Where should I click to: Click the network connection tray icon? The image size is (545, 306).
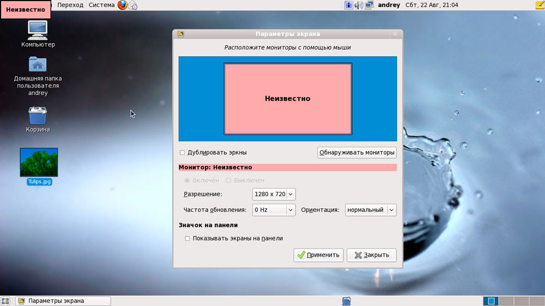pyautogui.click(x=369, y=5)
